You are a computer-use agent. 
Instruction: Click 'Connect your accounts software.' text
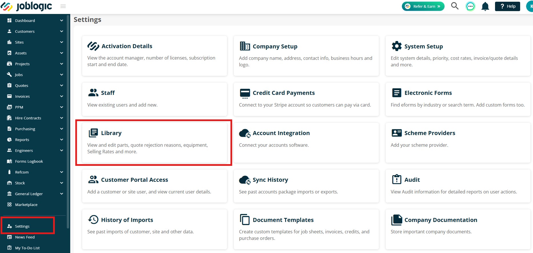(274, 145)
